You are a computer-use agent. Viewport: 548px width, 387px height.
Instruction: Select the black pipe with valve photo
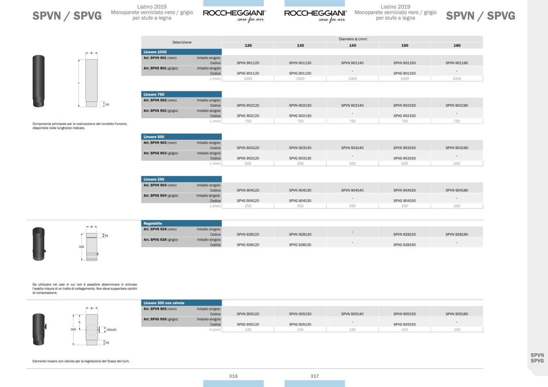39,329
